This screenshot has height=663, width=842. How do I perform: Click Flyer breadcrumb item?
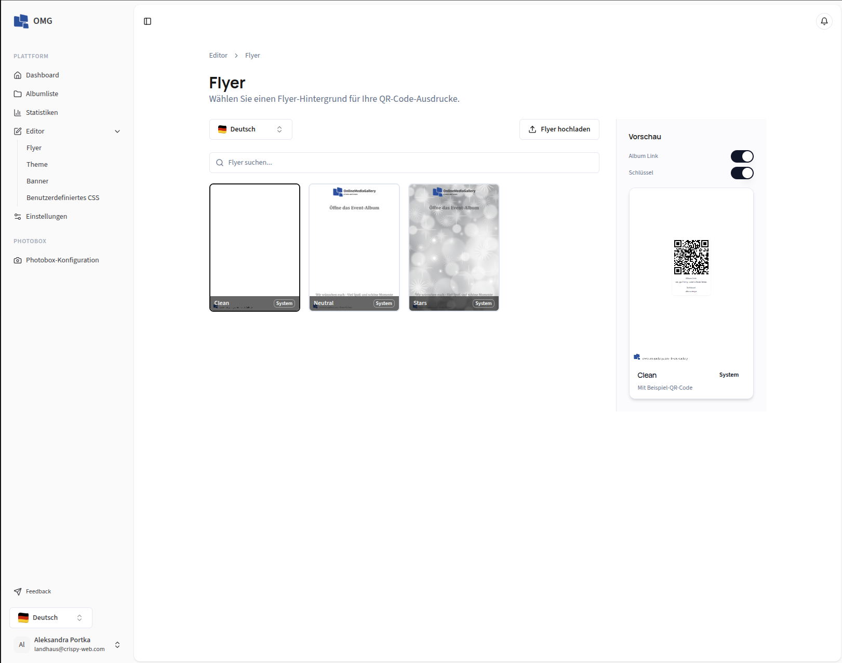(252, 56)
